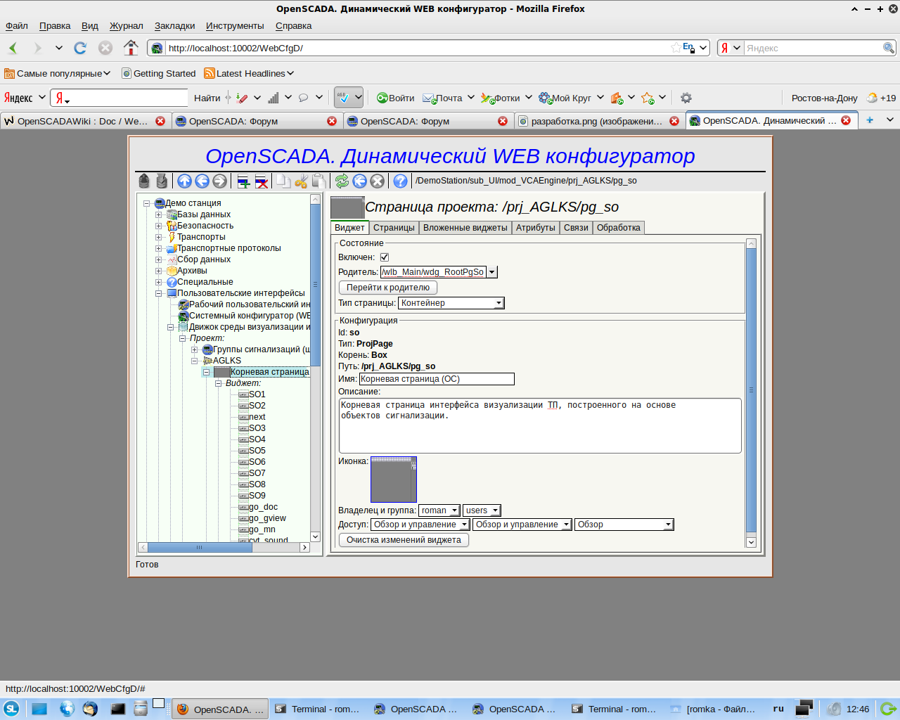Click the Load from database icon
Image resolution: width=900 pixels, height=720 pixels.
click(144, 181)
